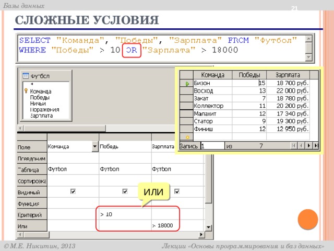The image size is (334, 251).
Task: Click Победы field cell in design grid
Action: pyautogui.click(x=125, y=146)
